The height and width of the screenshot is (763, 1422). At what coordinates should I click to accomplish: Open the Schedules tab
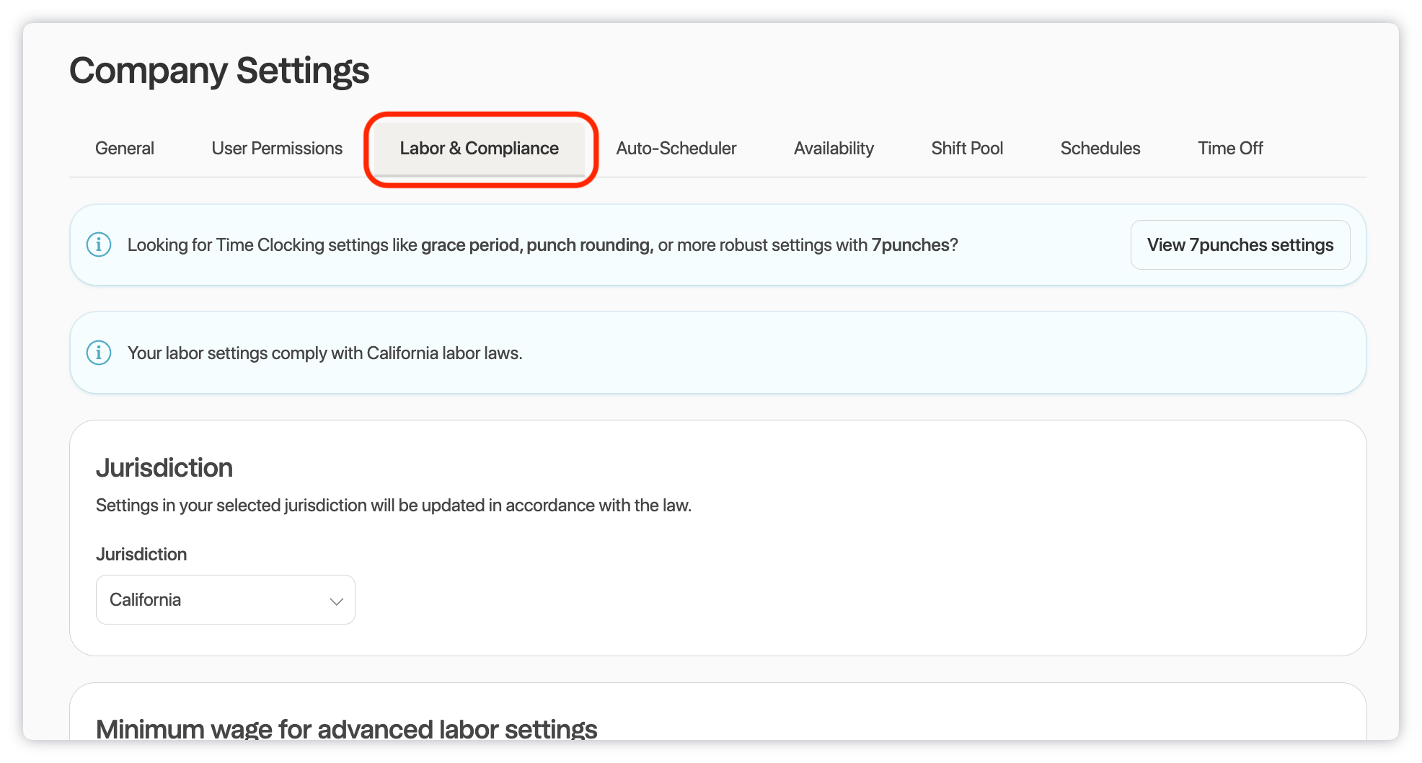tap(1100, 149)
